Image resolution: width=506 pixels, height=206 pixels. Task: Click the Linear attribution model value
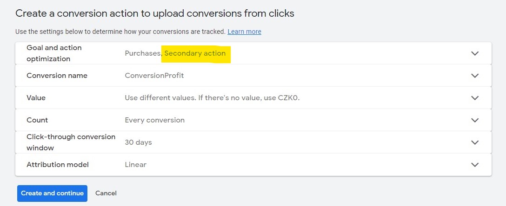point(135,165)
